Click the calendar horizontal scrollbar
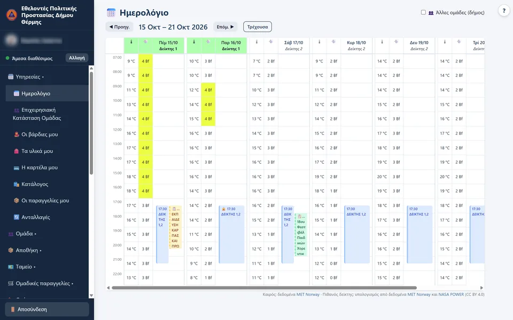Viewport: 513px width, 320px height. point(264,287)
